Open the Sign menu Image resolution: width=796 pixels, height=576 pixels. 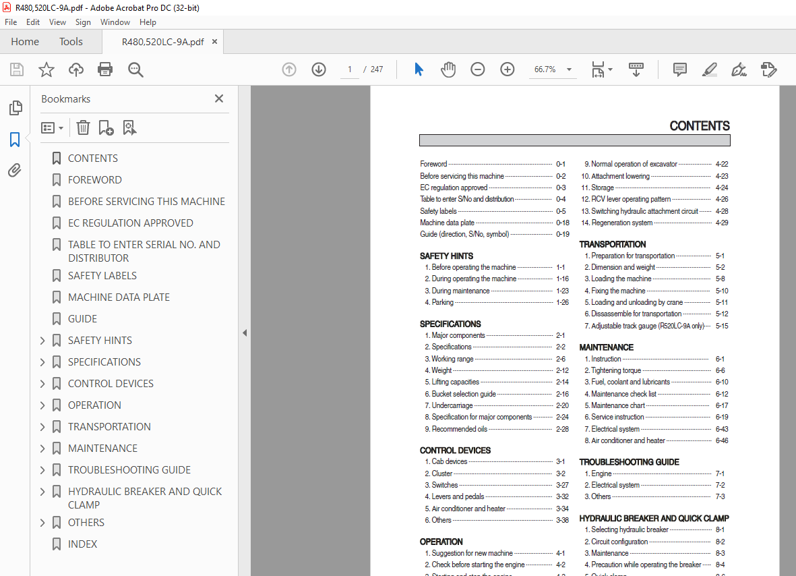pos(83,22)
